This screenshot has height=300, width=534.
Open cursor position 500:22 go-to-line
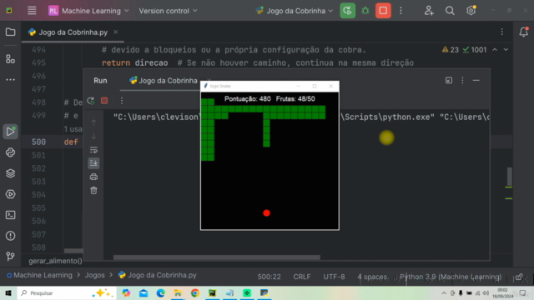[269, 277]
